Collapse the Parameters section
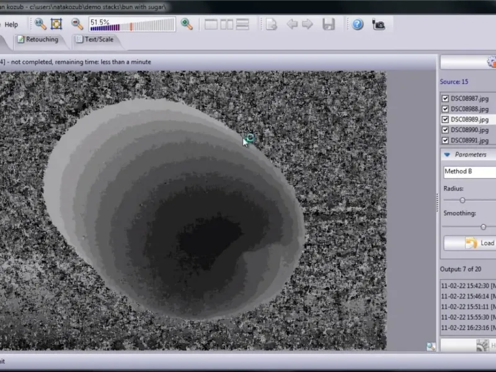Viewport: 496px width, 372px height. [446, 154]
